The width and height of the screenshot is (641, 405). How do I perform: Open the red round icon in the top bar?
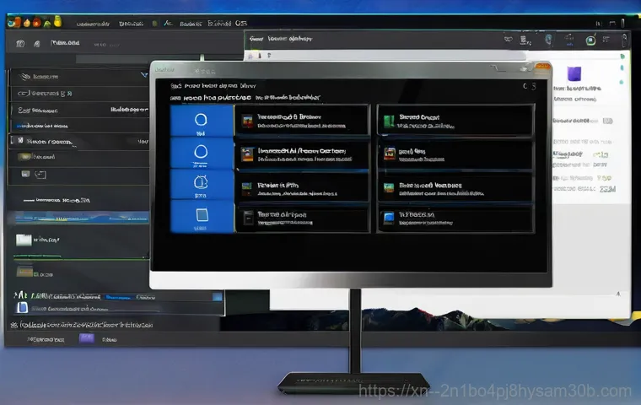coord(37,22)
